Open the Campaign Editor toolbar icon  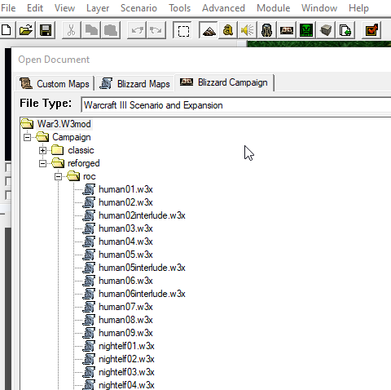coord(287,30)
